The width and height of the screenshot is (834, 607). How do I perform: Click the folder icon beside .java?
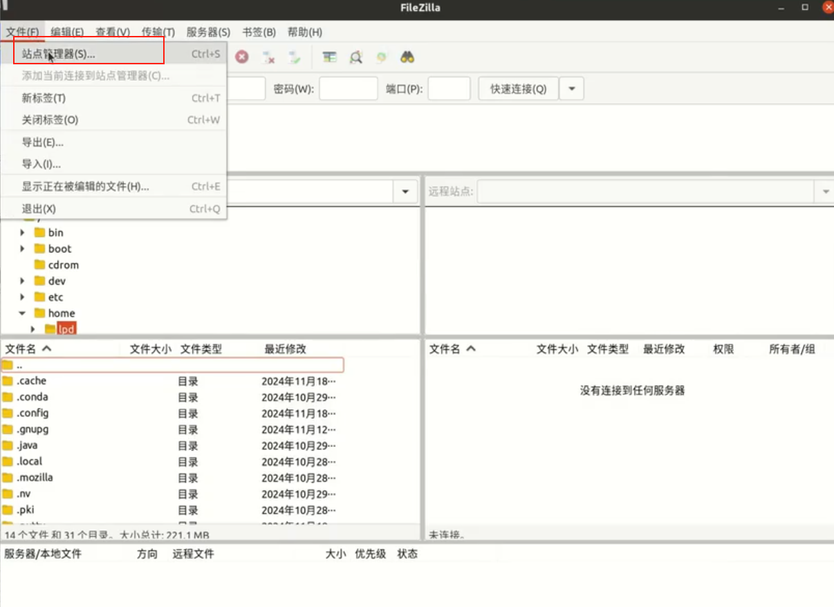(8, 445)
